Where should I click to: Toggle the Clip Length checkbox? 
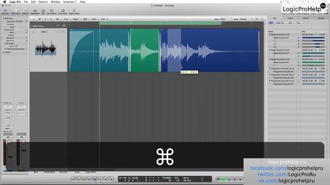coord(16,43)
